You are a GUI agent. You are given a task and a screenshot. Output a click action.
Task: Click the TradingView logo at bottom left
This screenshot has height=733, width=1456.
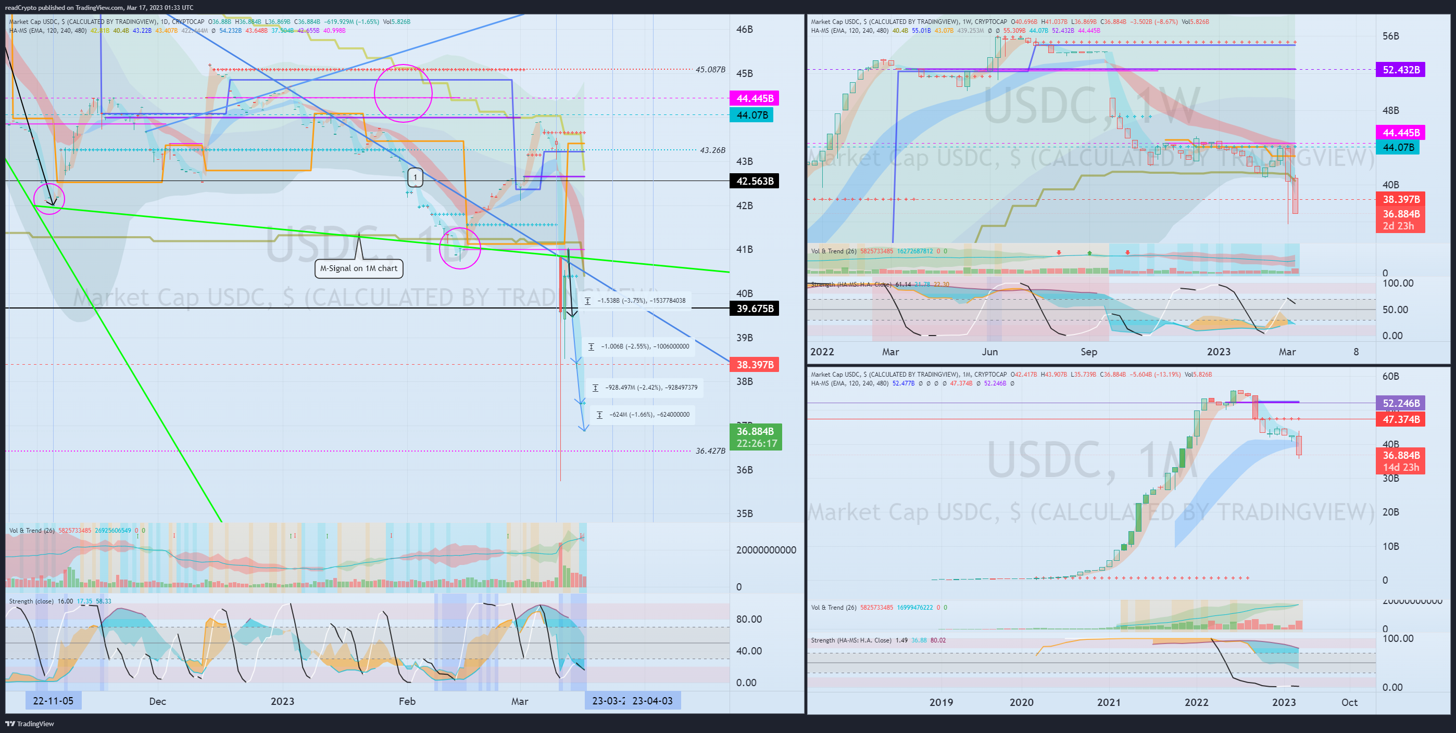click(29, 724)
